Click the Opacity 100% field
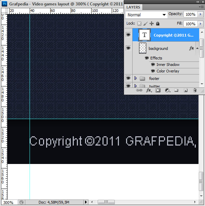The width and height of the screenshot is (205, 206). coord(191,14)
